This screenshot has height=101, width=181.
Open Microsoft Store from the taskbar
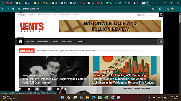(x=100, y=98)
